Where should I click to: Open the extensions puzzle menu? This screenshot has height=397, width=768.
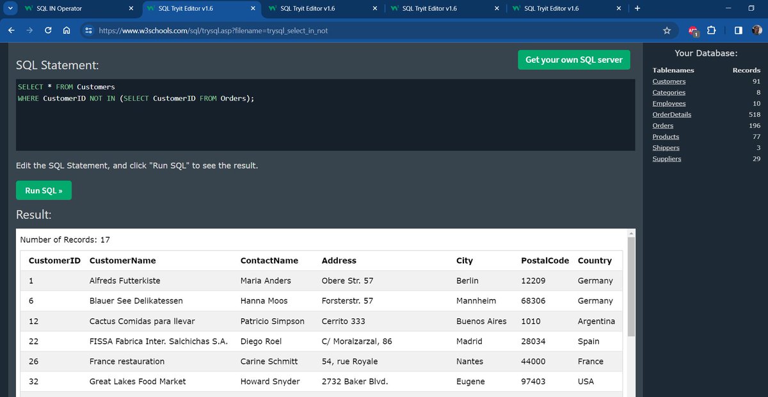711,30
